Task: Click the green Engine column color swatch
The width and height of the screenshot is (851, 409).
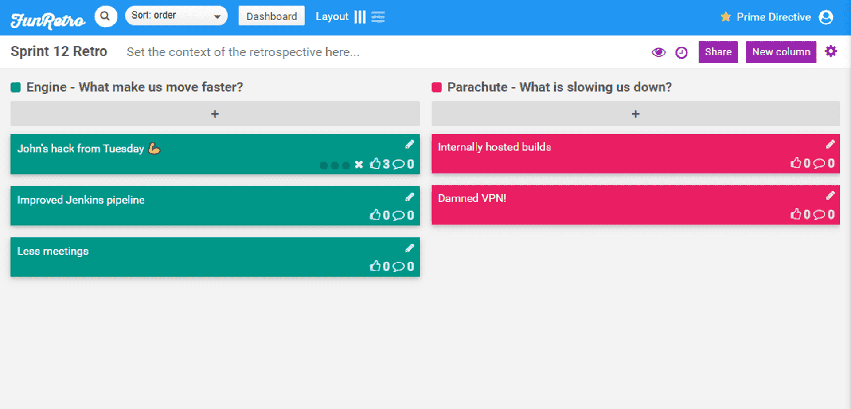Action: [16, 87]
